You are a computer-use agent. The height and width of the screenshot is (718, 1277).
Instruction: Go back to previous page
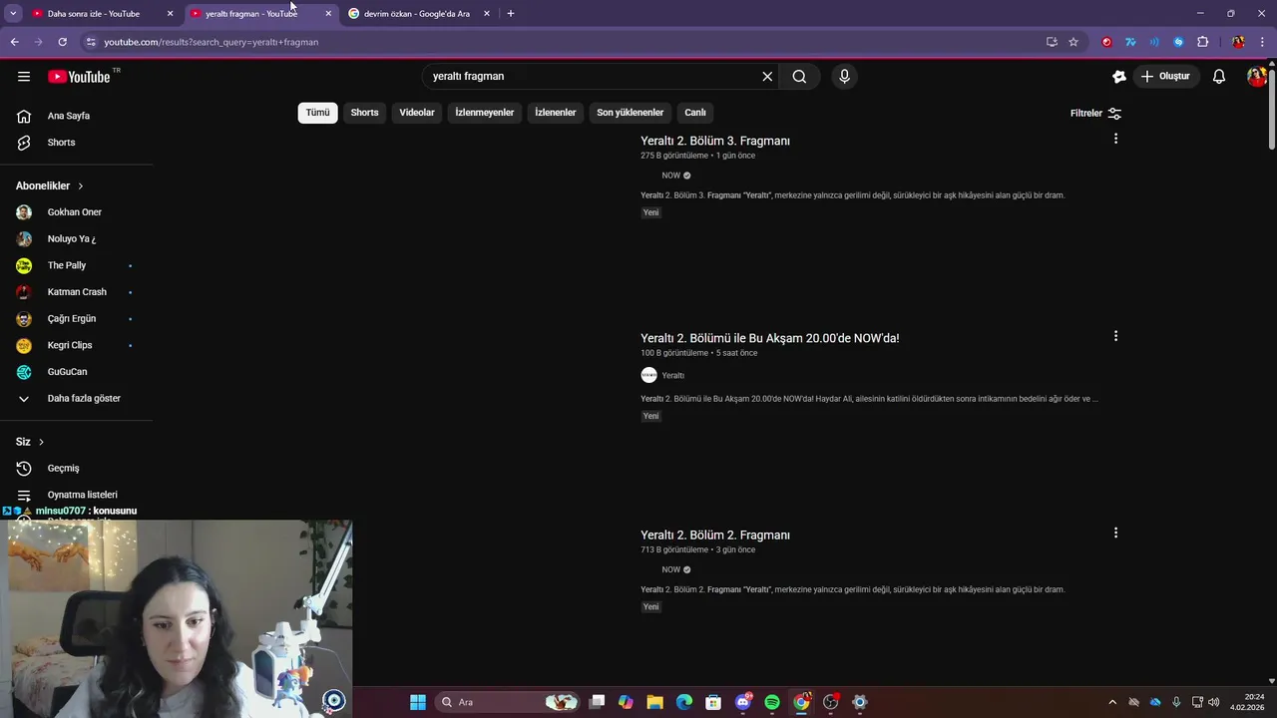[14, 42]
